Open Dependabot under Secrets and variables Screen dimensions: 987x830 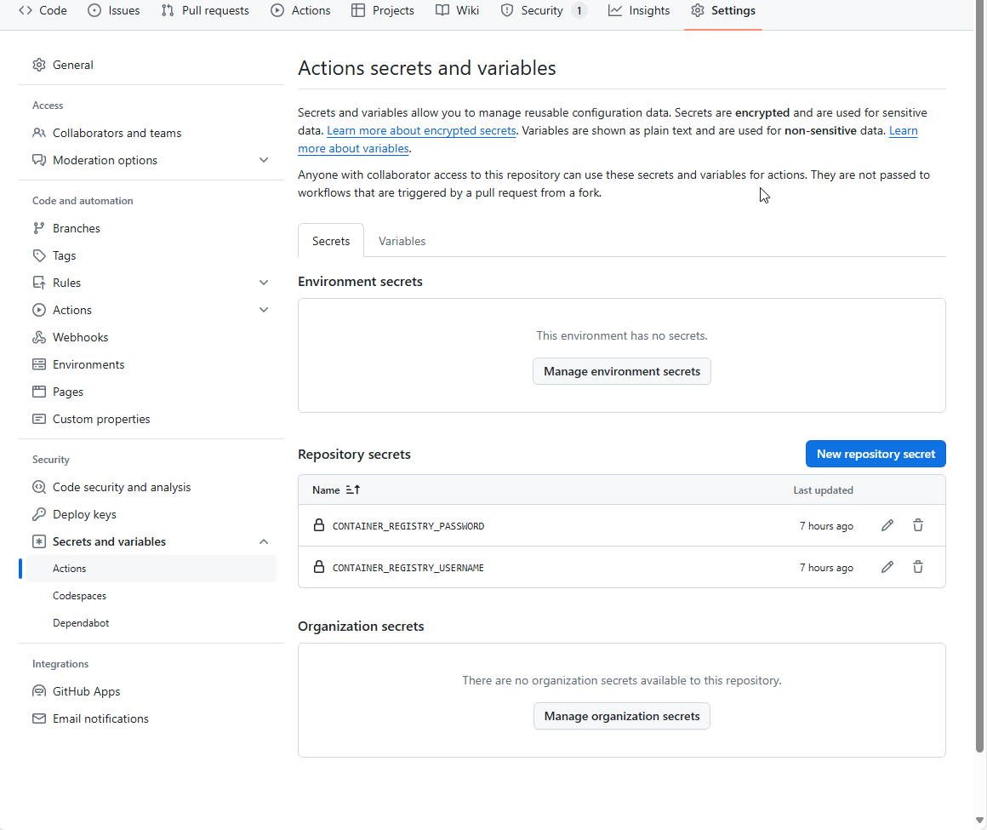click(x=81, y=623)
